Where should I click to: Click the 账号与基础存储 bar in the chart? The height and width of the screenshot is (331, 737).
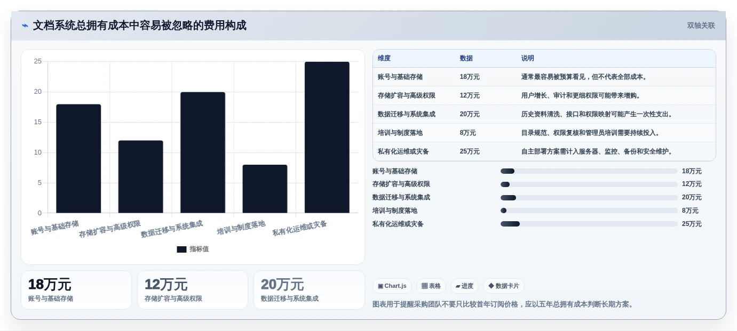pyautogui.click(x=78, y=159)
